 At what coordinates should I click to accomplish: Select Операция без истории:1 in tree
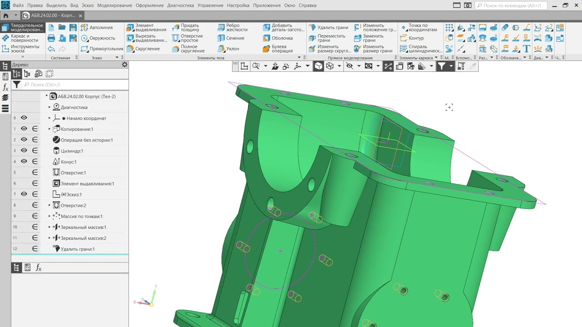coord(87,140)
